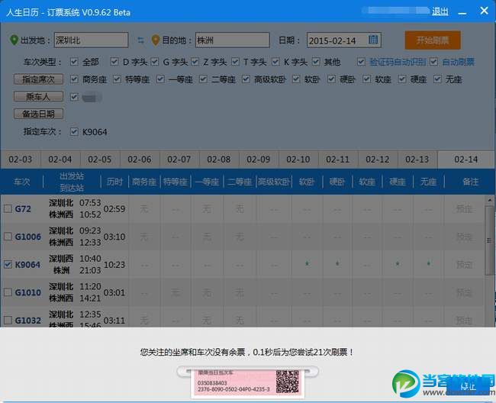
Task: Click the 硬座 availability star for K9064
Action: 398,263
